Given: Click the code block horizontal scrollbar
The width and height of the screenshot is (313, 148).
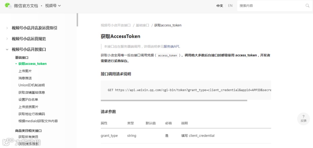Looking at the screenshot, I should [174, 100].
